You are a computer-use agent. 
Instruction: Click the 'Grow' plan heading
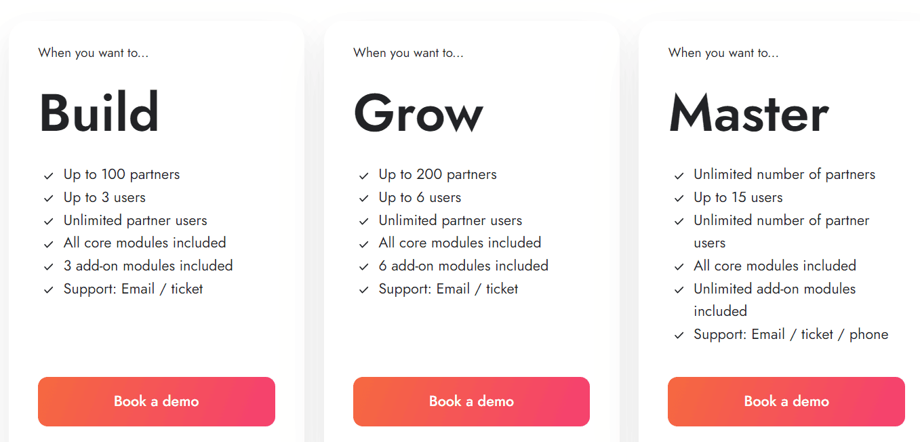coord(418,114)
